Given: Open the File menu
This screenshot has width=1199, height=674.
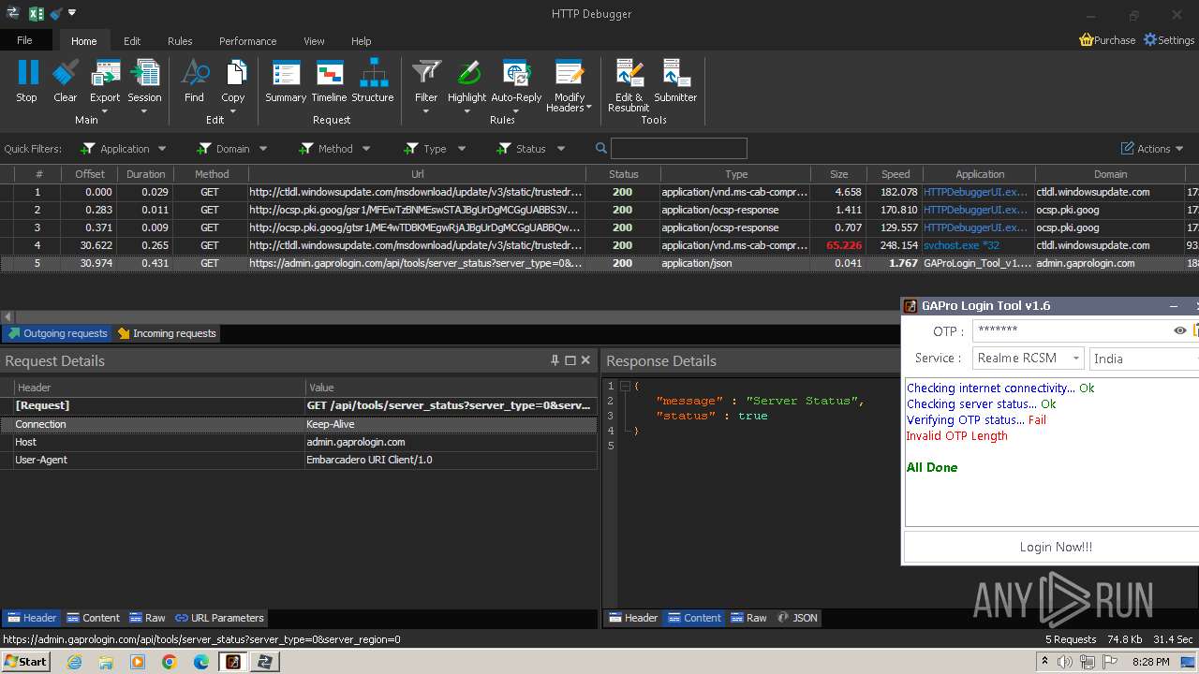Looking at the screenshot, I should [25, 40].
